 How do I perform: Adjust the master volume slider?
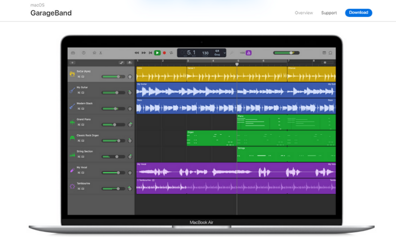(287, 53)
